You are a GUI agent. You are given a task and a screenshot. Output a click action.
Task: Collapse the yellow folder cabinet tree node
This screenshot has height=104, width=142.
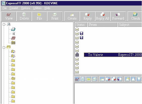4,47
